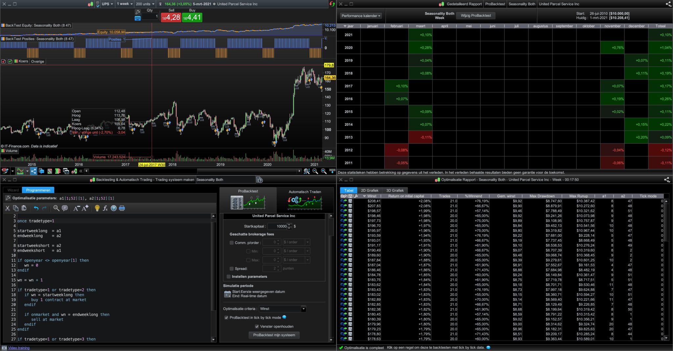The width and height of the screenshot is (673, 351).
Task: Click the redo arrow in code editor
Action: 44,208
